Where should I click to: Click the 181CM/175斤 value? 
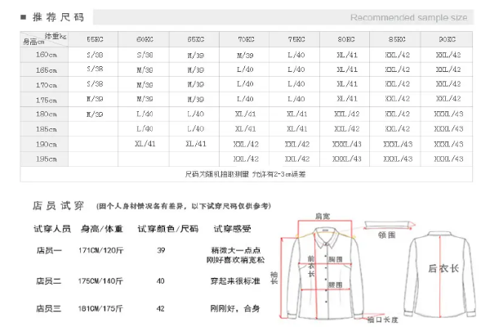(100, 309)
